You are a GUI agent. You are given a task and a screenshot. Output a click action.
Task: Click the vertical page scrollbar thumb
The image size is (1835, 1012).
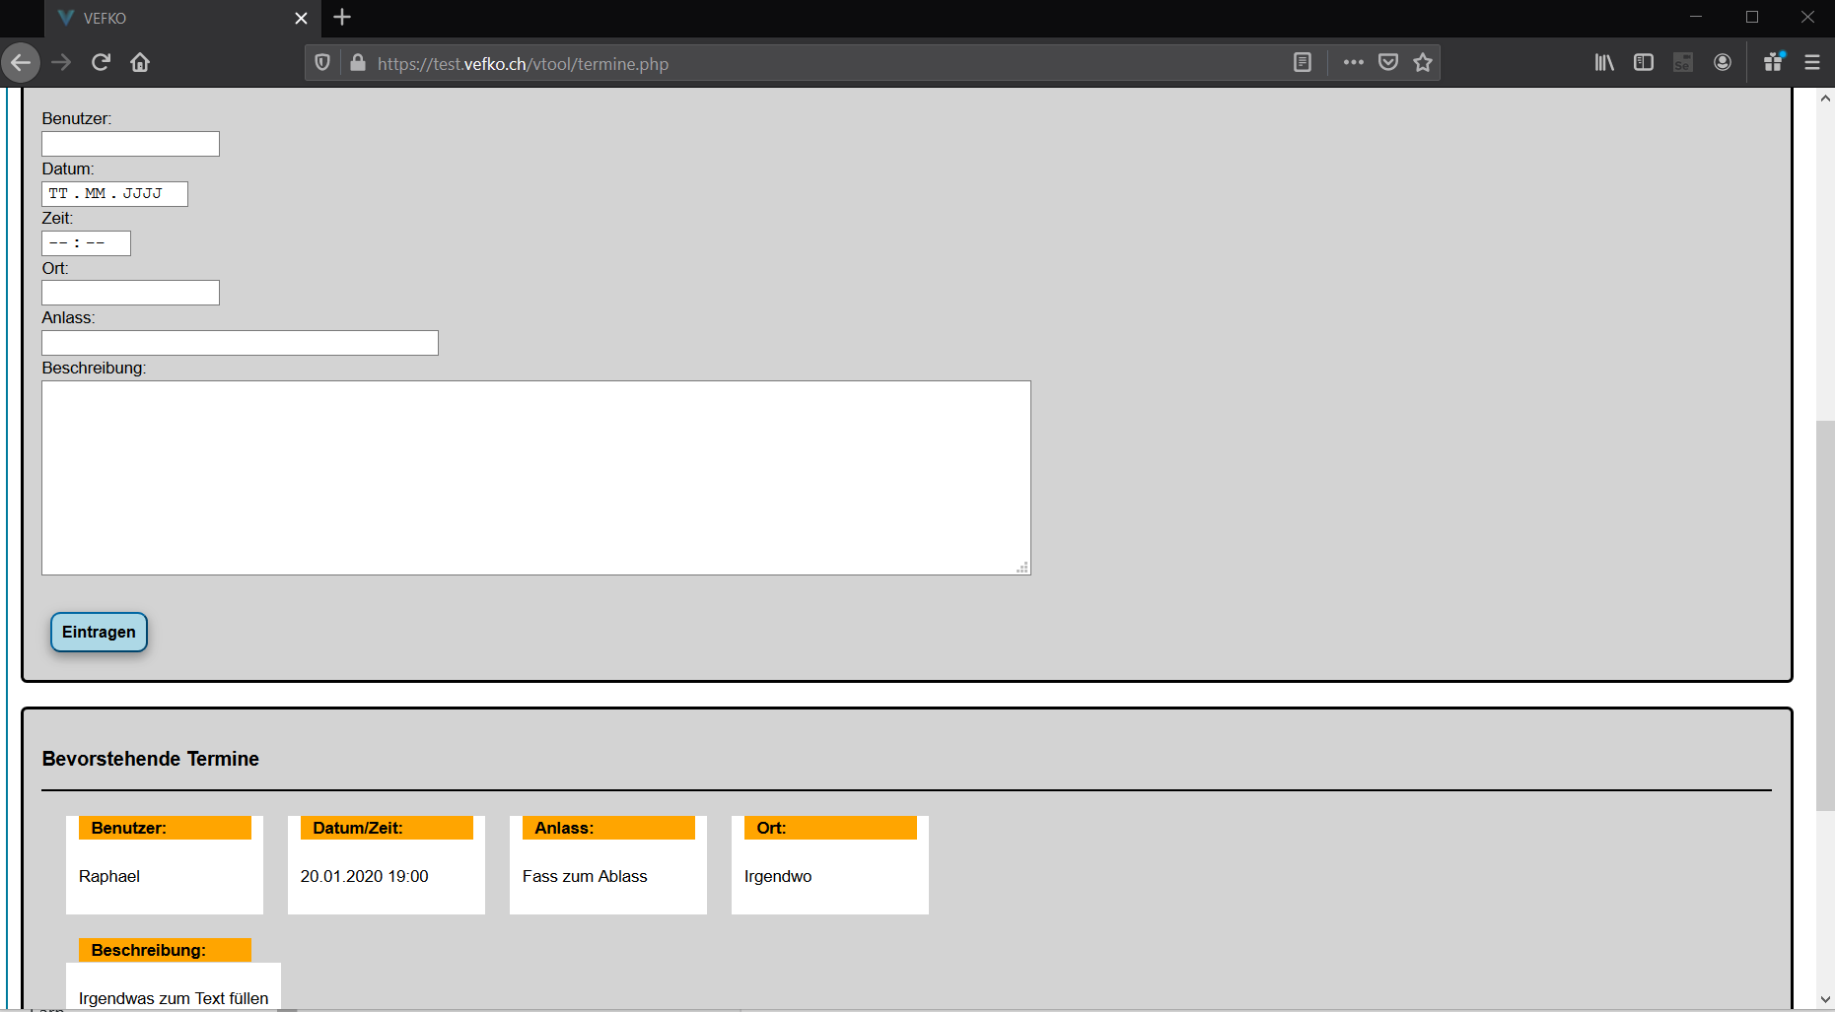[1825, 615]
